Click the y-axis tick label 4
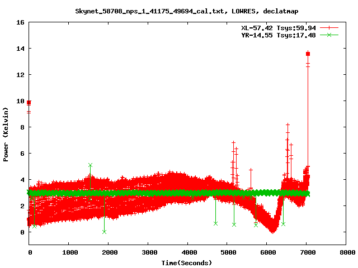358x268 pixels. [22, 180]
